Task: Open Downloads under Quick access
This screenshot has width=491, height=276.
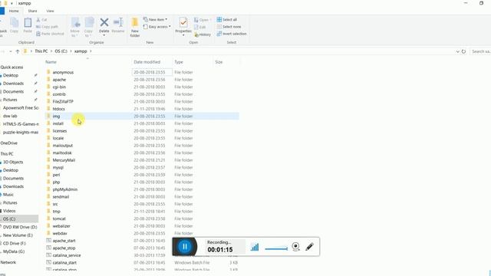Action: pos(14,84)
